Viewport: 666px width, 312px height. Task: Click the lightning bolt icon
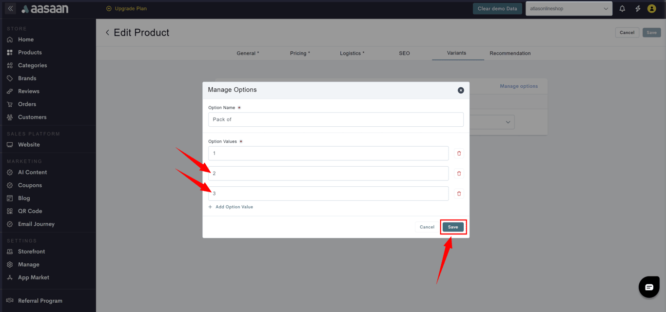click(638, 9)
